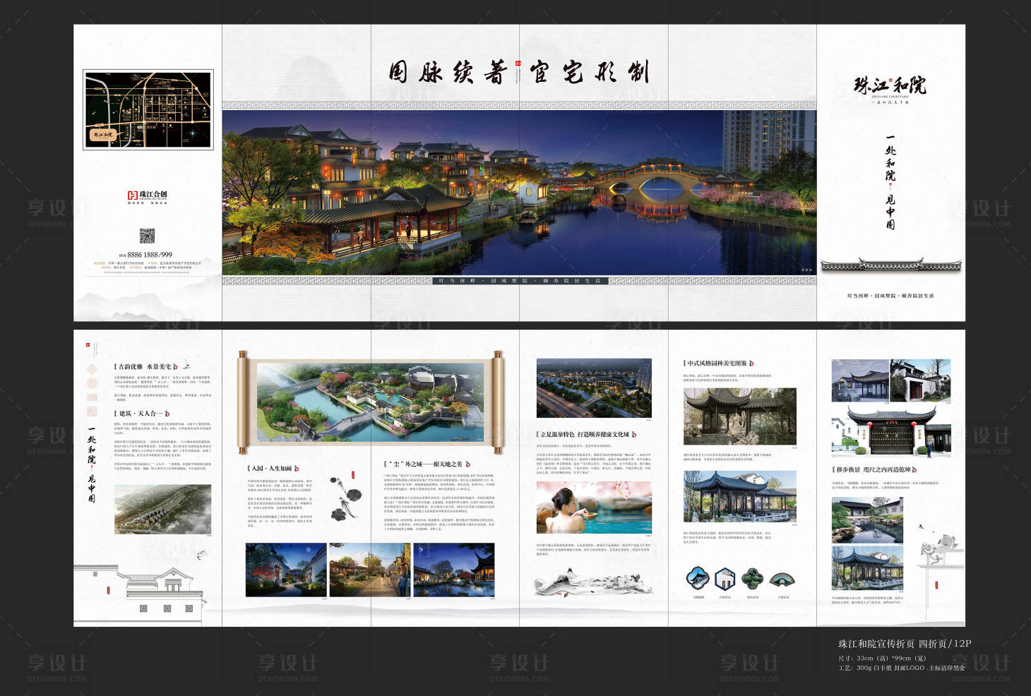Image resolution: width=1031 pixels, height=696 pixels.
Task: Click the fan-shaped bridge icon
Action: click(782, 580)
